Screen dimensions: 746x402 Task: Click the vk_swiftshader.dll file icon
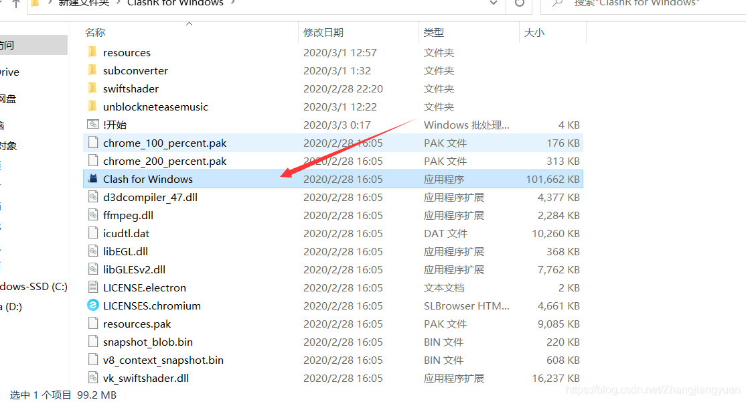93,377
